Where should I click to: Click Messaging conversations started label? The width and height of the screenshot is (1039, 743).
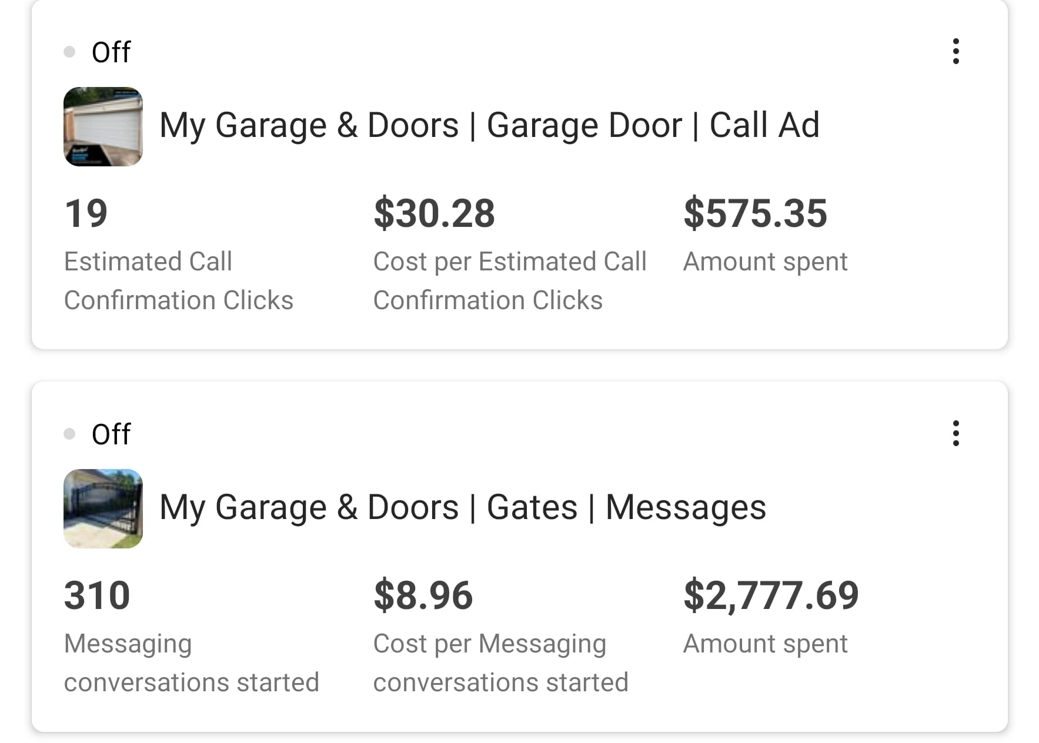point(191,662)
